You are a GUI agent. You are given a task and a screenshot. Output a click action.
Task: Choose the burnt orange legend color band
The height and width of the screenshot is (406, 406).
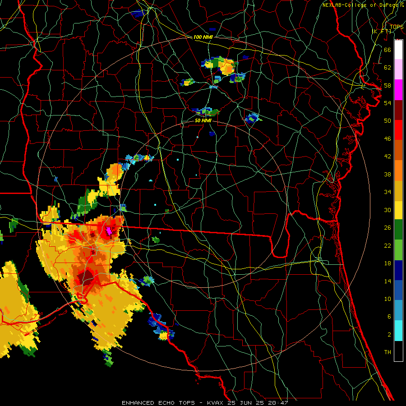tap(398, 150)
